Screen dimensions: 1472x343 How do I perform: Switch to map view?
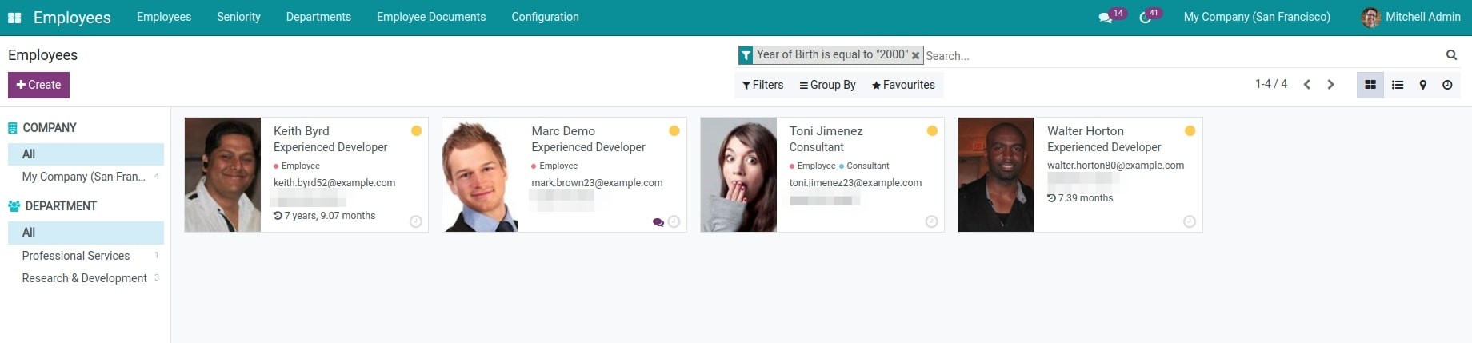[x=1422, y=85]
